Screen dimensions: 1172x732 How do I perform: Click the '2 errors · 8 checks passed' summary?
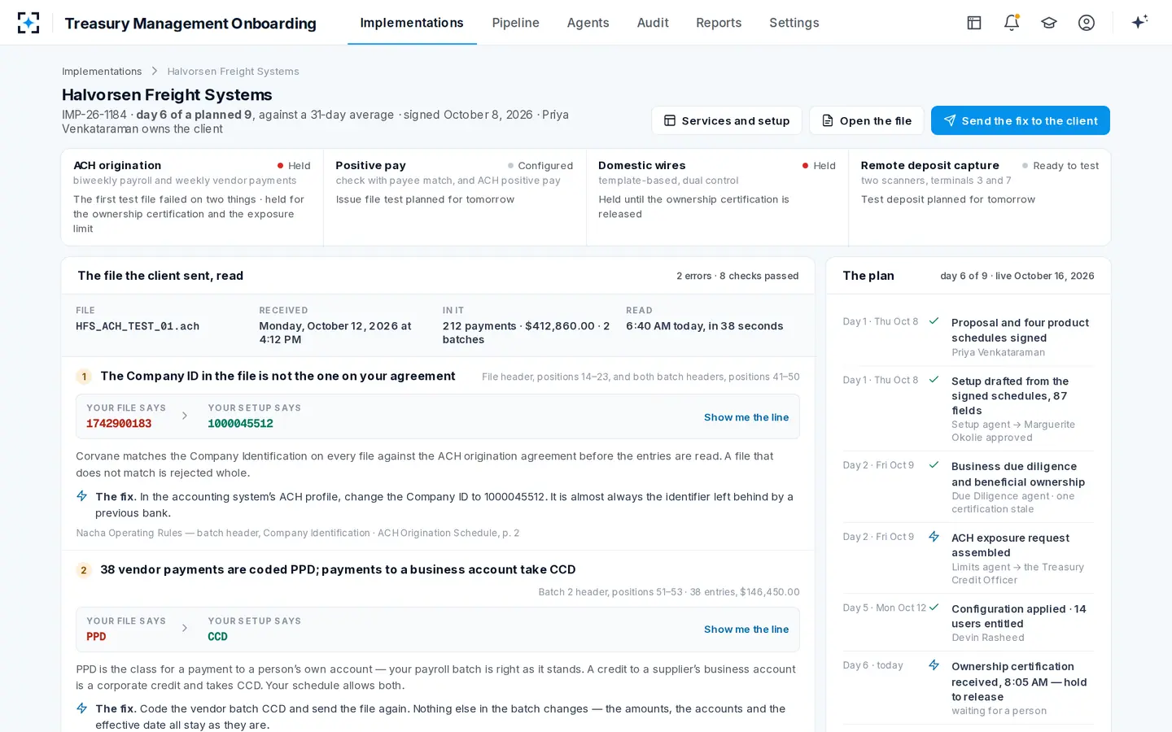(737, 276)
